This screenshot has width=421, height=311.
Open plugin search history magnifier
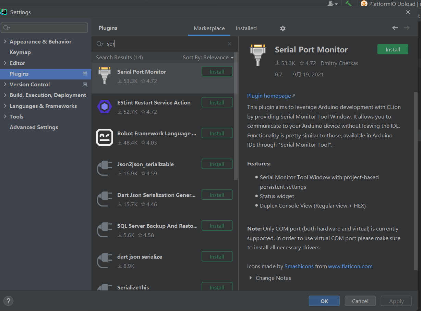click(100, 44)
